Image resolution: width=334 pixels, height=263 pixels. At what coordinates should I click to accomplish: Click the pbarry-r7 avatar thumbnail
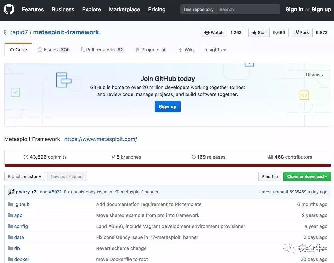(x=11, y=192)
